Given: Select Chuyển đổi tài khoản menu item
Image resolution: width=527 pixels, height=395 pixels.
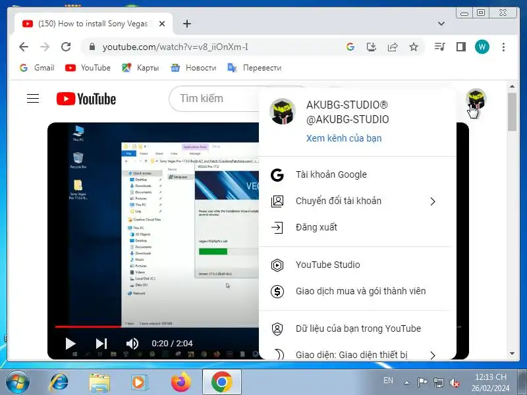Looking at the screenshot, I should pyautogui.click(x=358, y=201).
